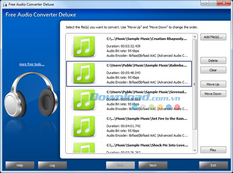Screen dimensions: 233x173
Task: Select the Croatian Rhapsody file path
Action: [147, 39]
